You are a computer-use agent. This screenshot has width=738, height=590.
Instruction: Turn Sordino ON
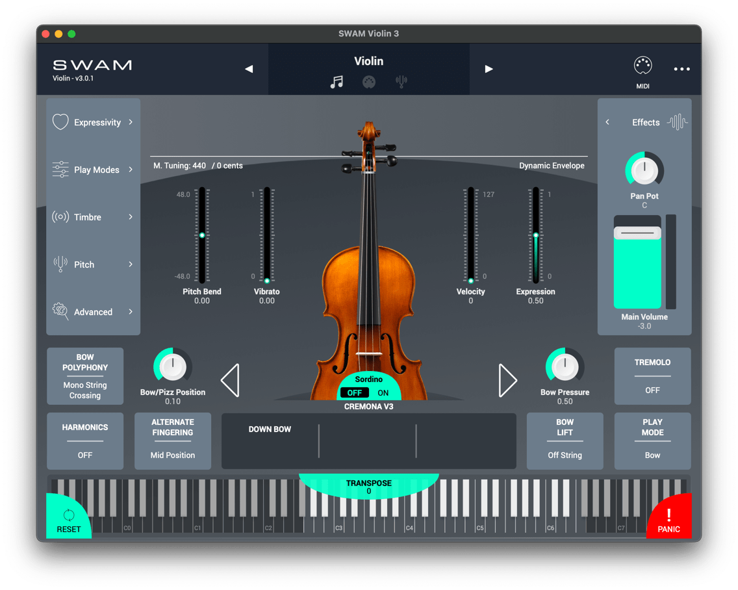pyautogui.click(x=383, y=392)
